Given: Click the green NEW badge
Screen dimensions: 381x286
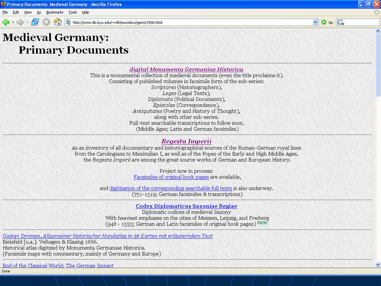Looking at the screenshot, I should [x=262, y=223].
